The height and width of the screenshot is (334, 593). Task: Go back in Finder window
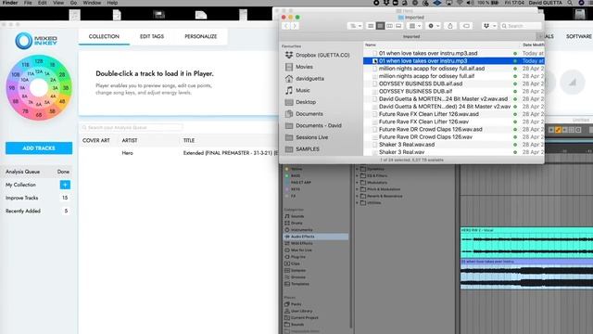point(286,26)
